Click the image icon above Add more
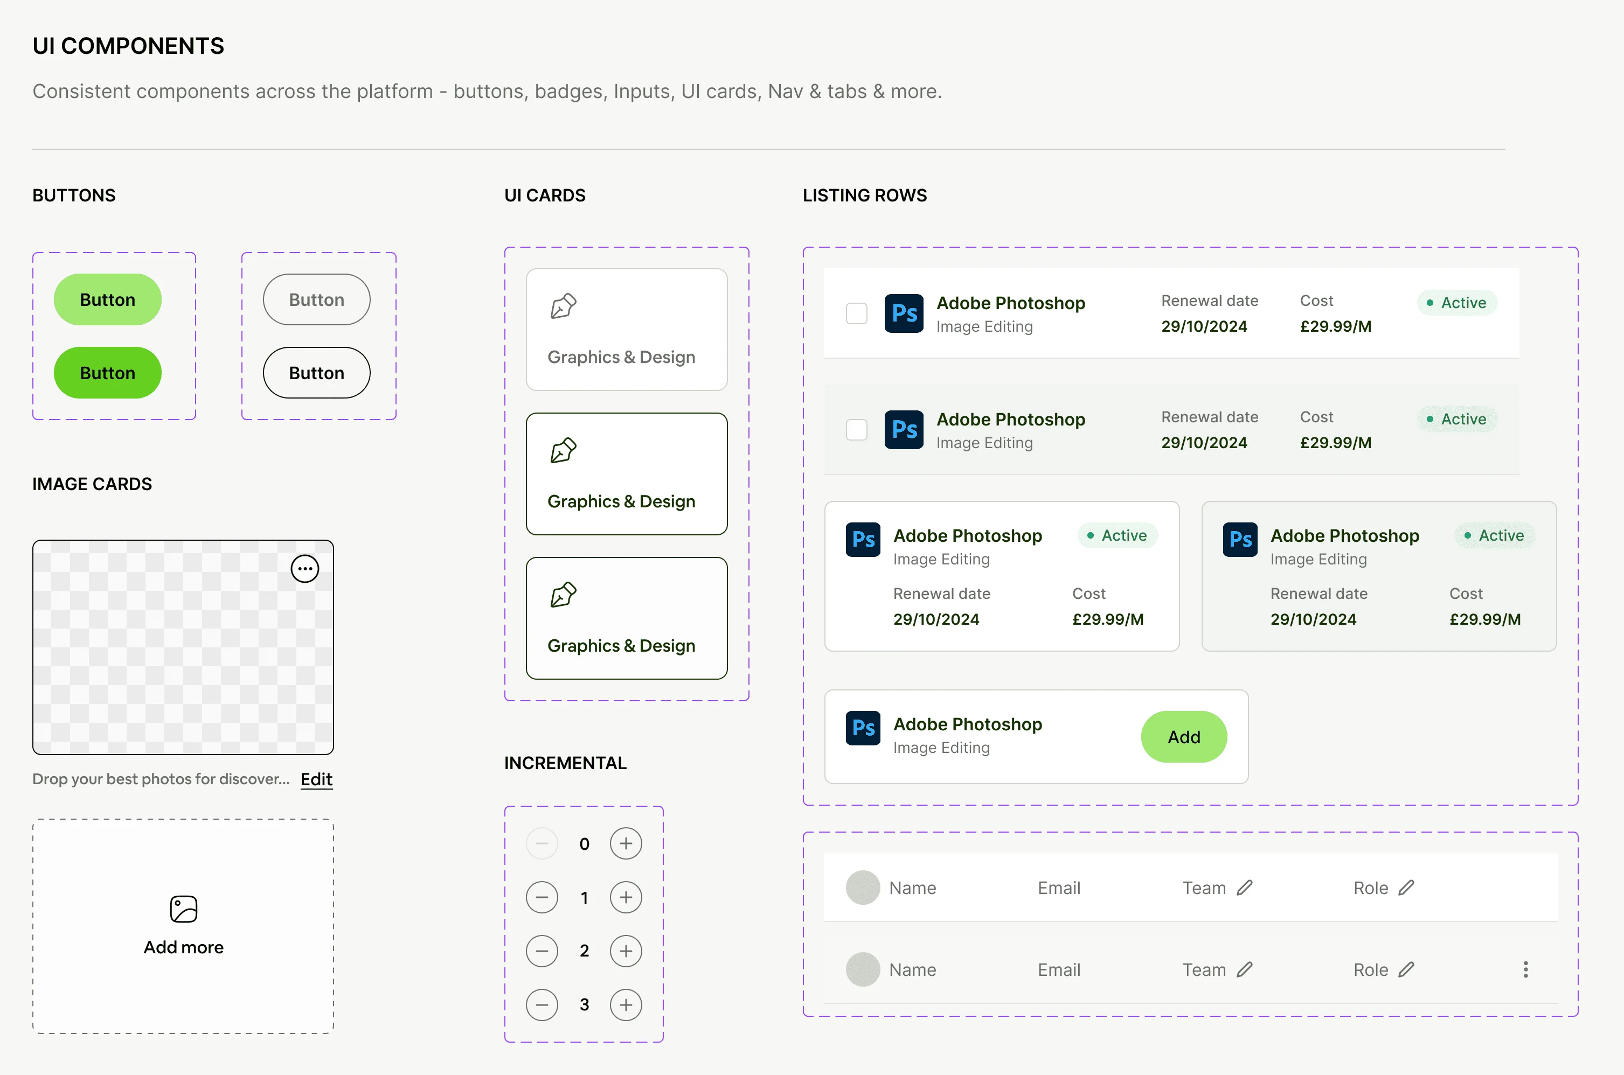The height and width of the screenshot is (1075, 1624). click(x=184, y=909)
